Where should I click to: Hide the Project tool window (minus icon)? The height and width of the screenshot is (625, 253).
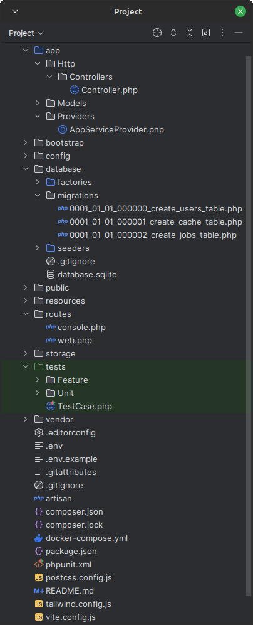pos(239,33)
